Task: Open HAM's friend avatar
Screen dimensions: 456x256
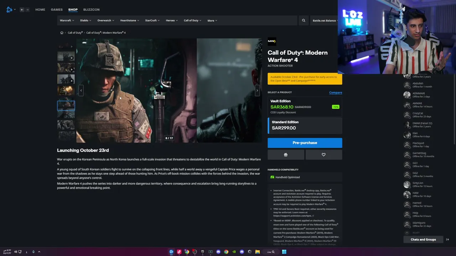Action: pyautogui.click(x=407, y=194)
